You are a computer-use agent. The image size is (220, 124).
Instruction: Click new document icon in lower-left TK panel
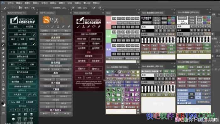(x=112, y=72)
